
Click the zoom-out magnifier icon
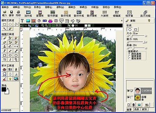click(46, 26)
